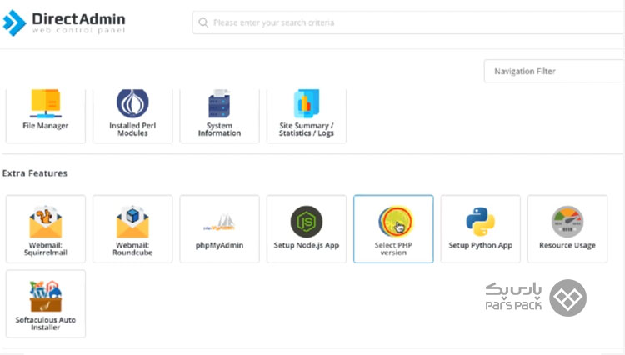The width and height of the screenshot is (625, 355).
Task: Focus the search criteria field
Action: coord(408,22)
